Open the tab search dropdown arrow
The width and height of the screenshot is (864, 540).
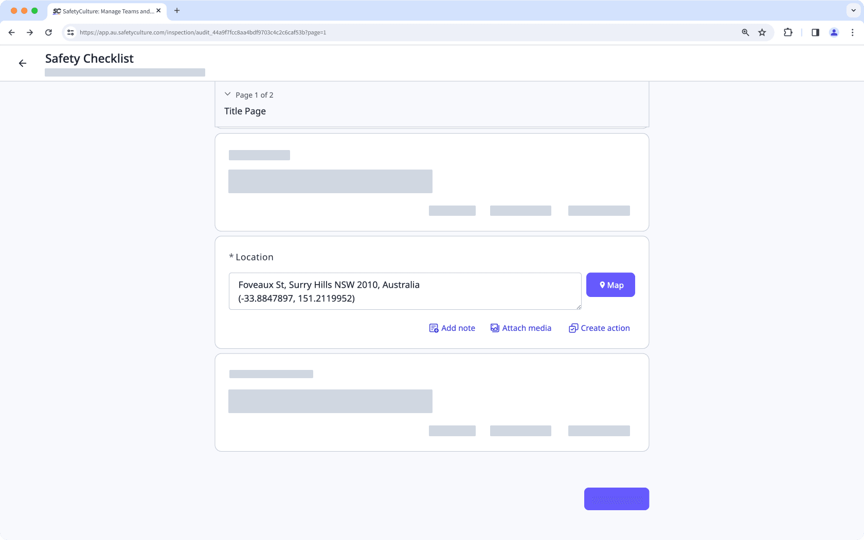click(x=853, y=10)
